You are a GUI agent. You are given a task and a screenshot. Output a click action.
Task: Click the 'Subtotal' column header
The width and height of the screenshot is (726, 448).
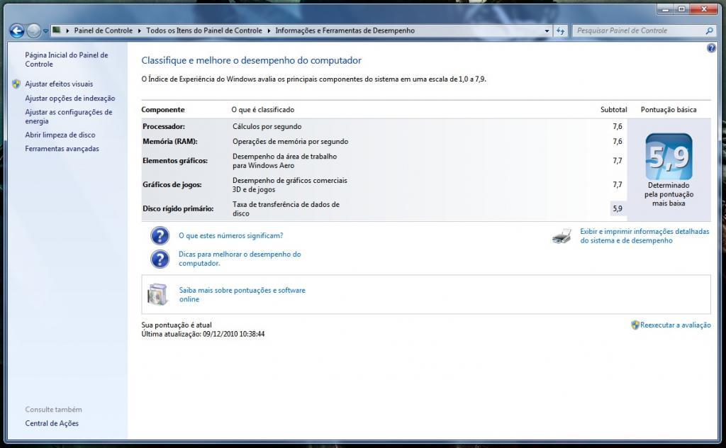[x=613, y=110]
